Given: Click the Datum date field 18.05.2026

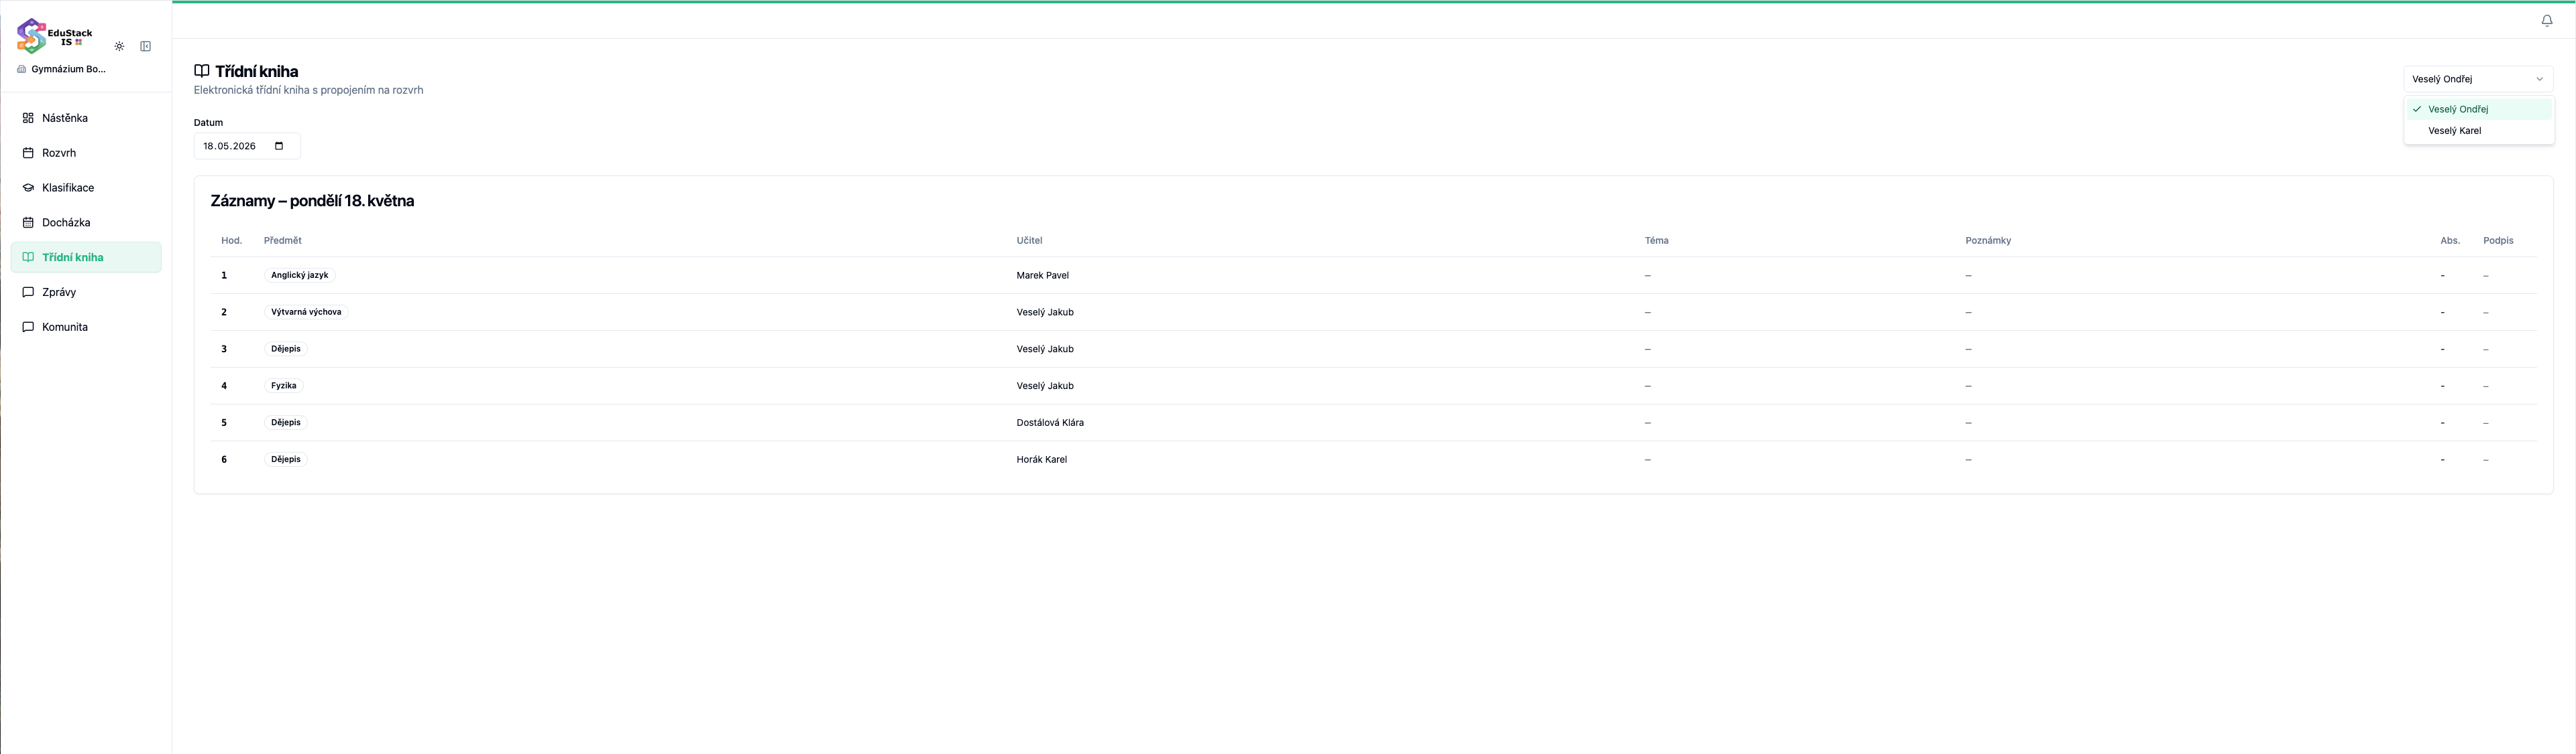Looking at the screenshot, I should [x=247, y=146].
